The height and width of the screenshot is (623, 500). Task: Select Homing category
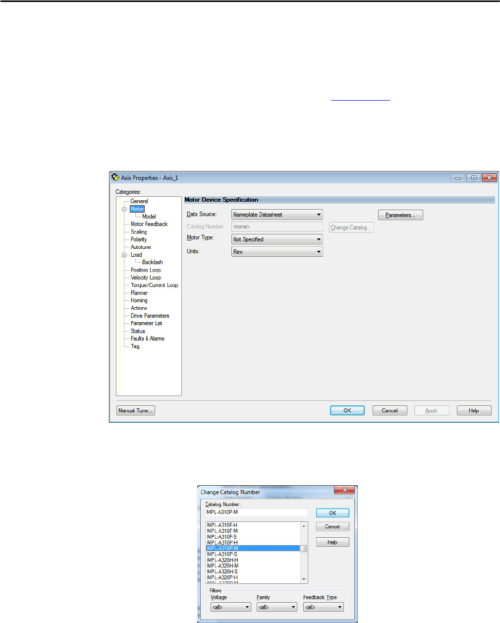[139, 300]
